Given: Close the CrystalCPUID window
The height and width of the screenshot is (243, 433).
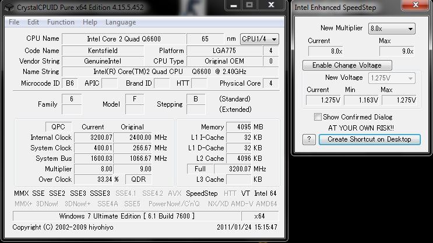Looking at the screenshot, I should 271,5.
